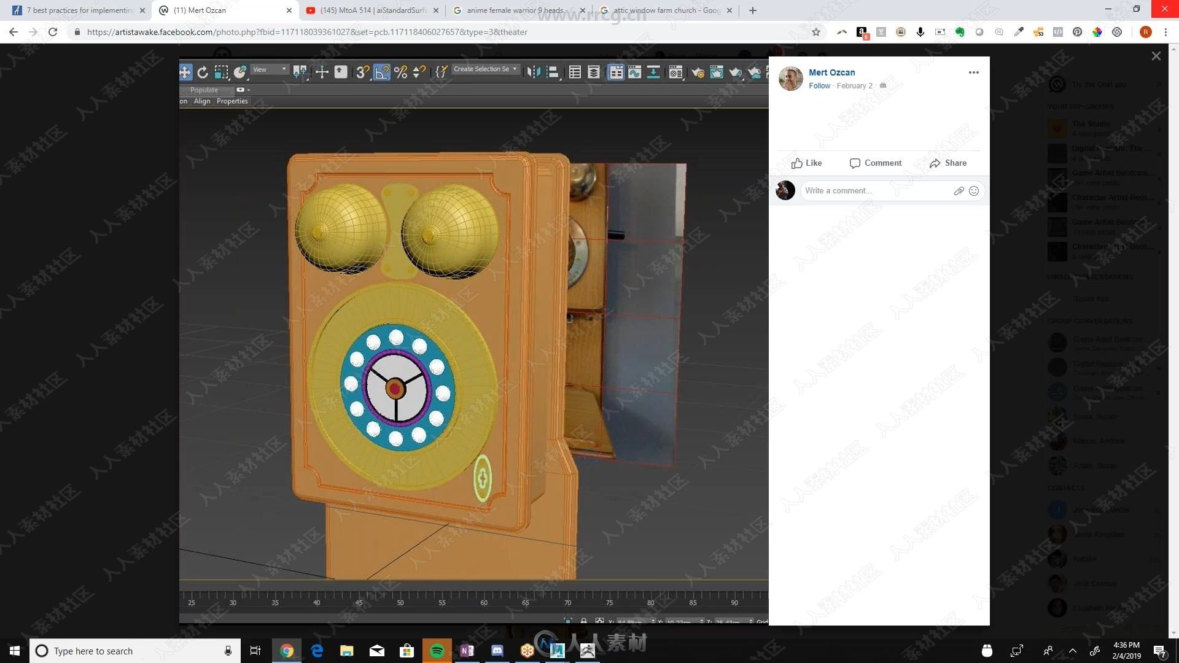Open the Align menu item
Image resolution: width=1179 pixels, height=663 pixels.
point(203,101)
